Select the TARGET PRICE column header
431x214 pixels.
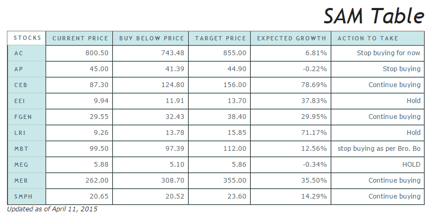click(221, 38)
